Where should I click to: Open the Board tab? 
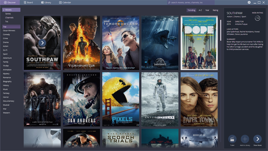[x=28, y=2]
